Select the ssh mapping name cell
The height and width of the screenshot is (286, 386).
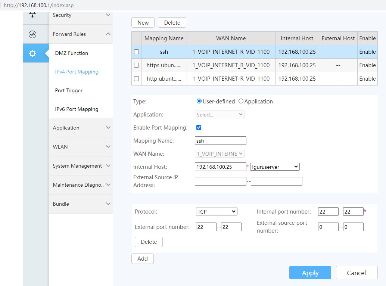(164, 52)
